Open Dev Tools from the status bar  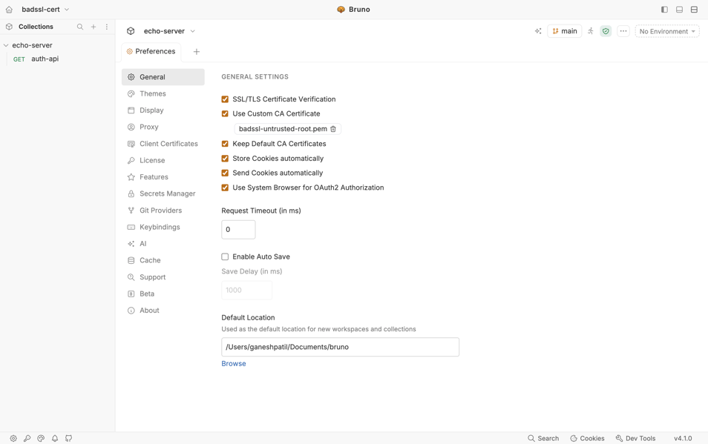(635, 438)
